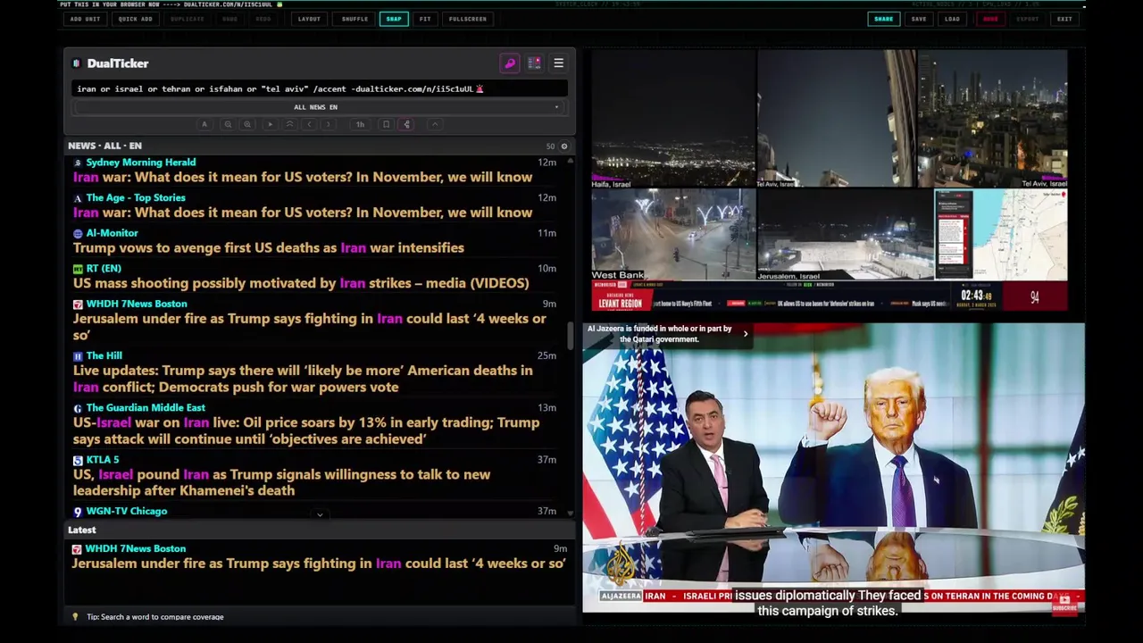Screen dimensions: 1143x643
Task: Click the 'Tip: Search a word' lightbulb icon
Action: coord(75,617)
